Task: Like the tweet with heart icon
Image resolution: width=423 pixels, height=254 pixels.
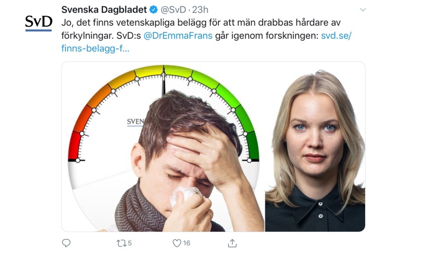Action: [177, 243]
